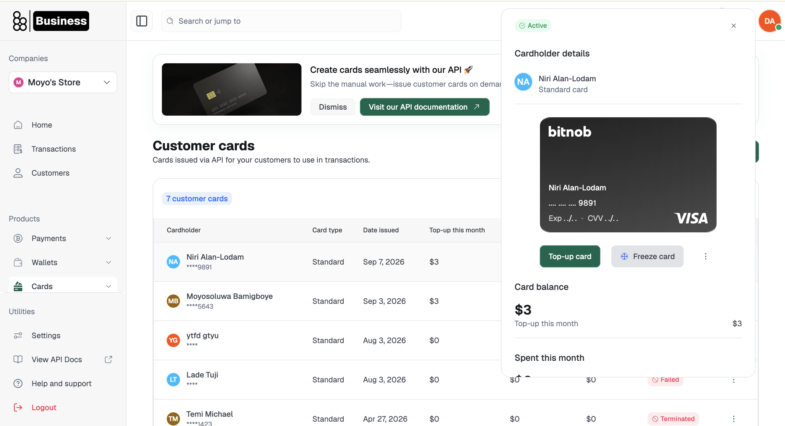Click Visit our API documentation button
Viewport: 785px width, 426px height.
click(x=424, y=107)
